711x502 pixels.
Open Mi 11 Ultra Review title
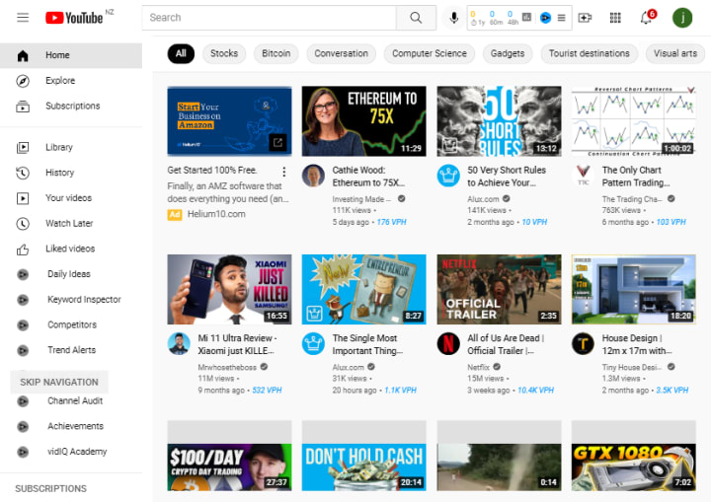click(x=237, y=344)
